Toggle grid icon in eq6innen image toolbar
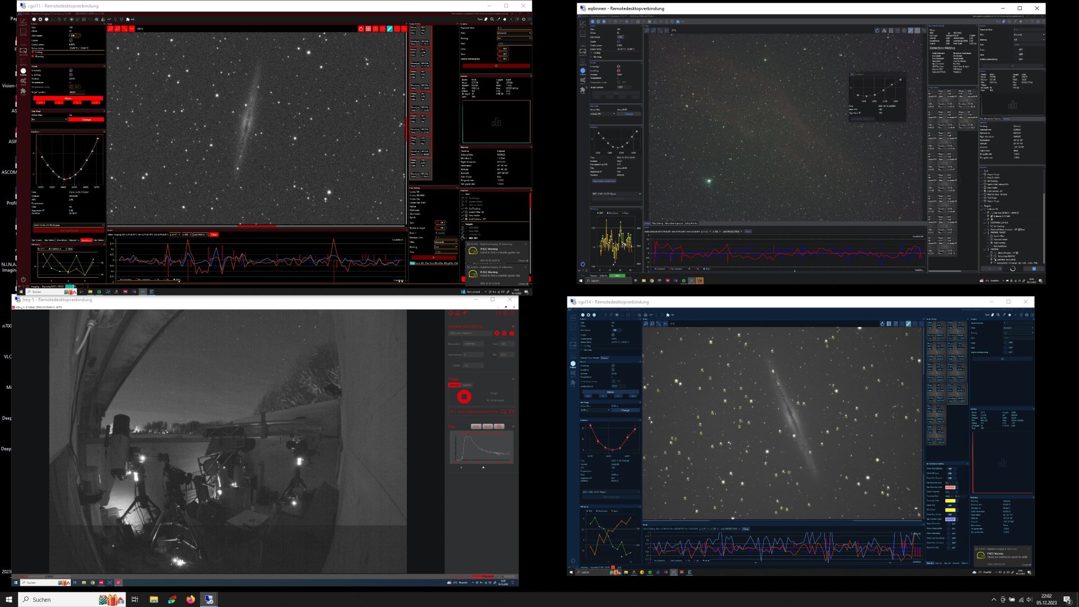The image size is (1079, 607). [891, 30]
